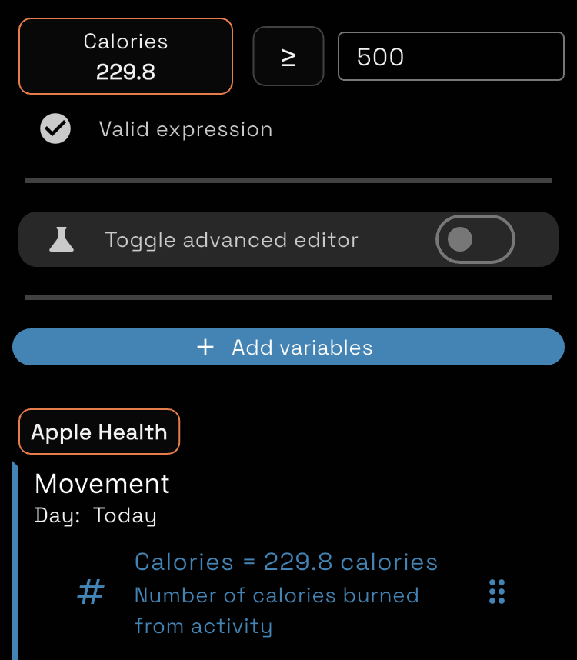Click the Toggle advanced editor label
The image size is (577, 660).
coord(232,240)
